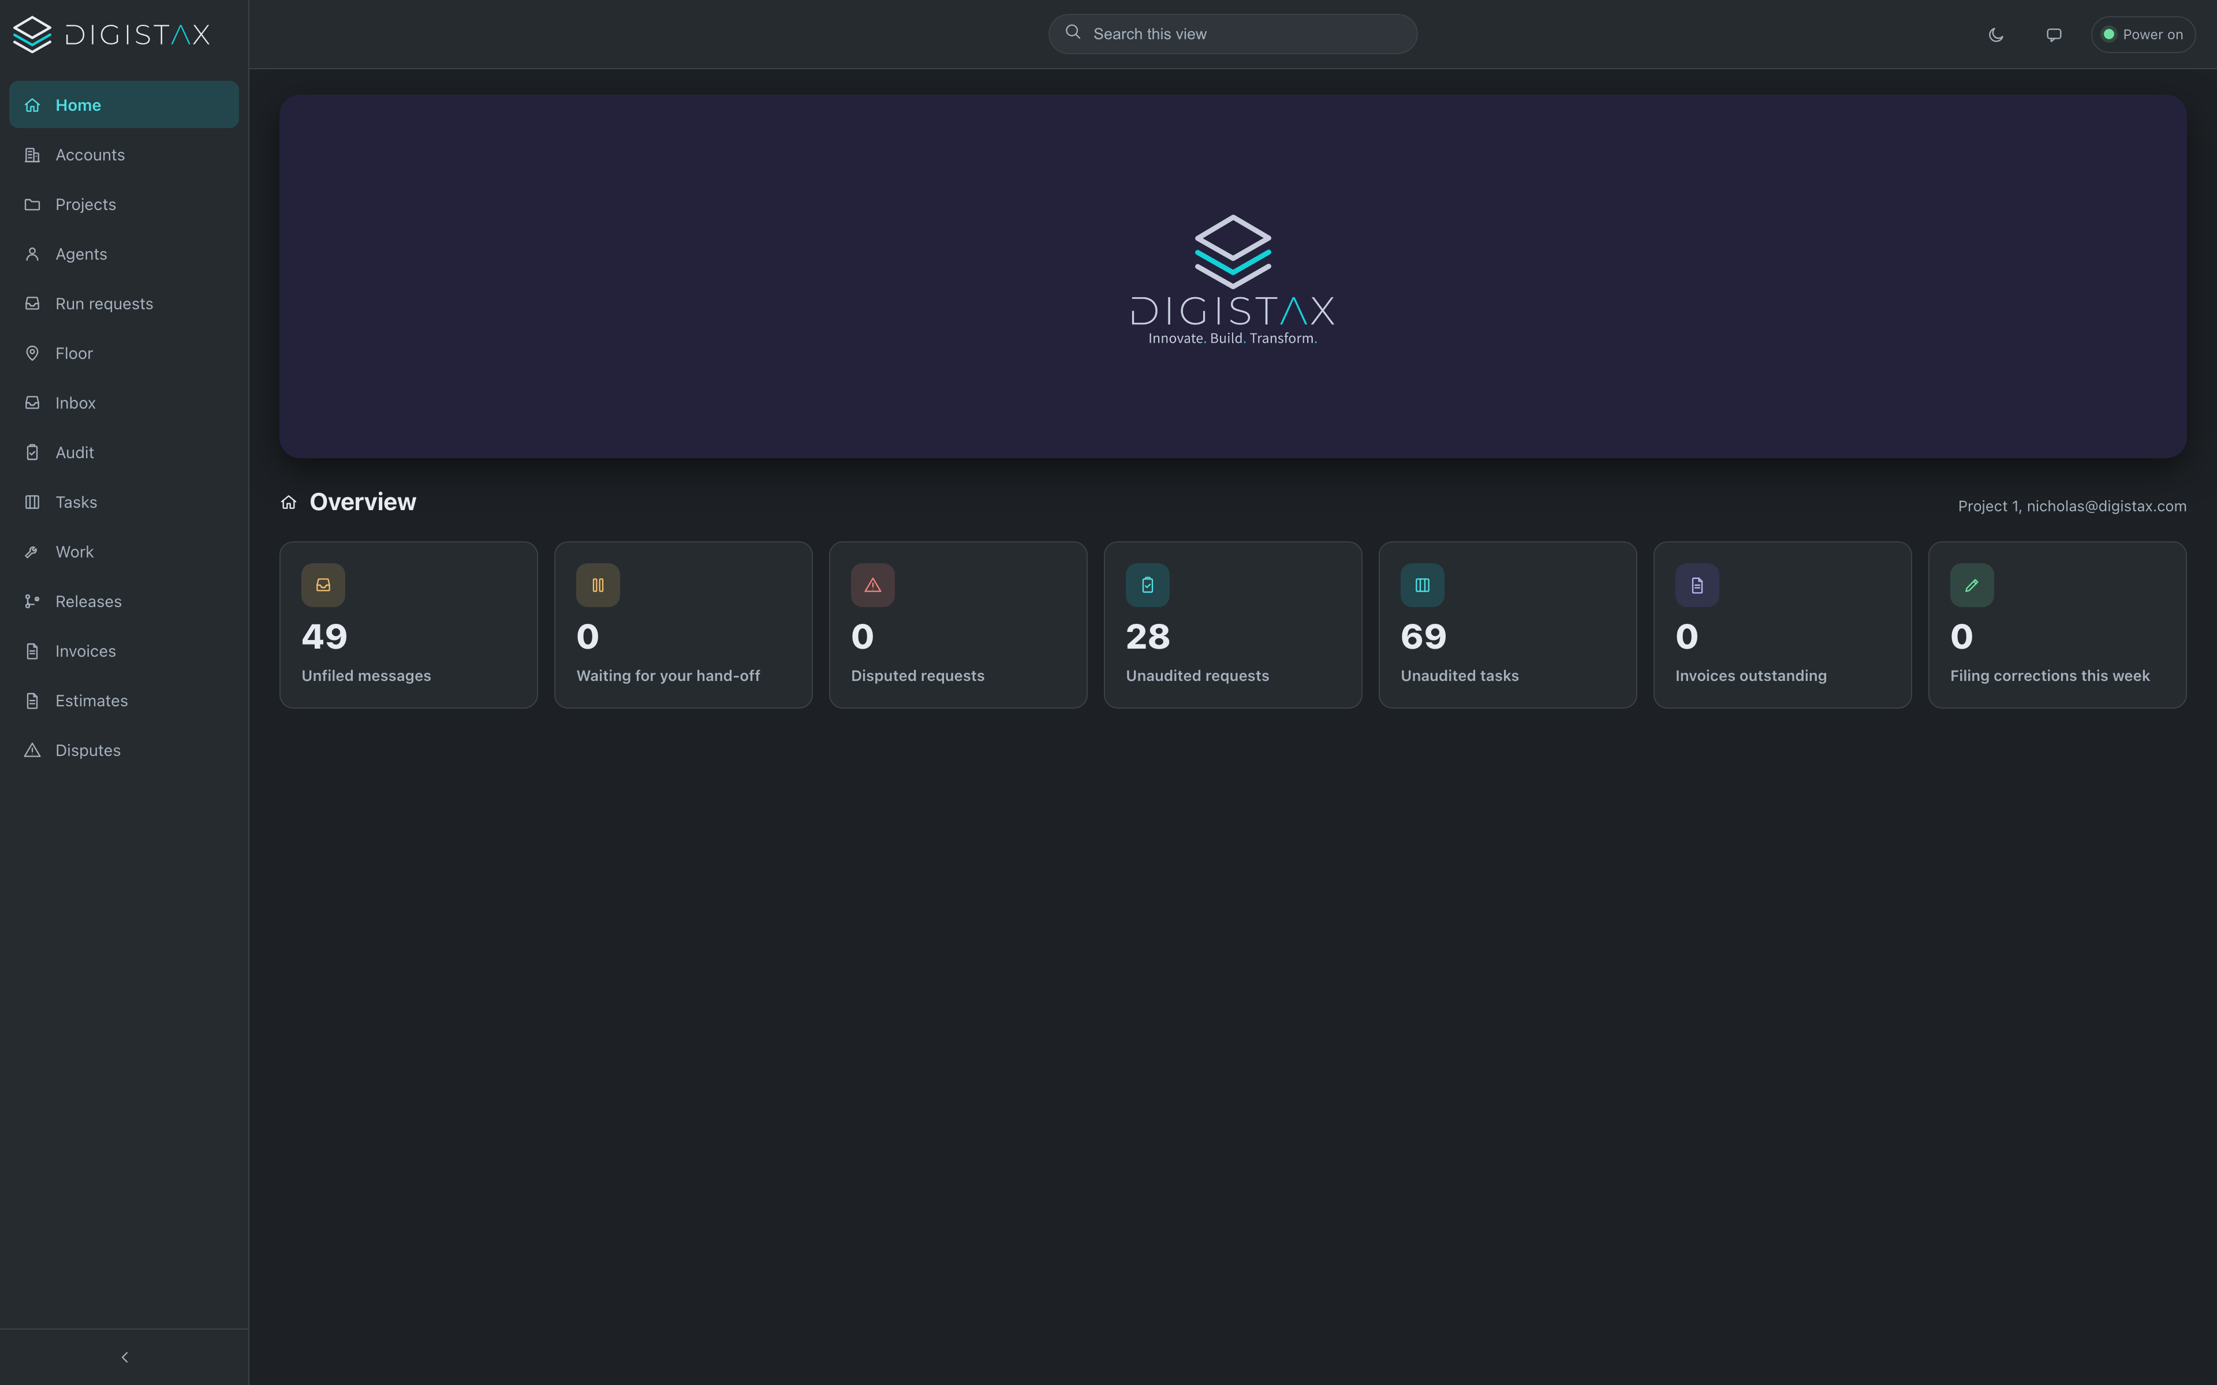Click the house icon beside Overview
2217x1385 pixels.
289,502
